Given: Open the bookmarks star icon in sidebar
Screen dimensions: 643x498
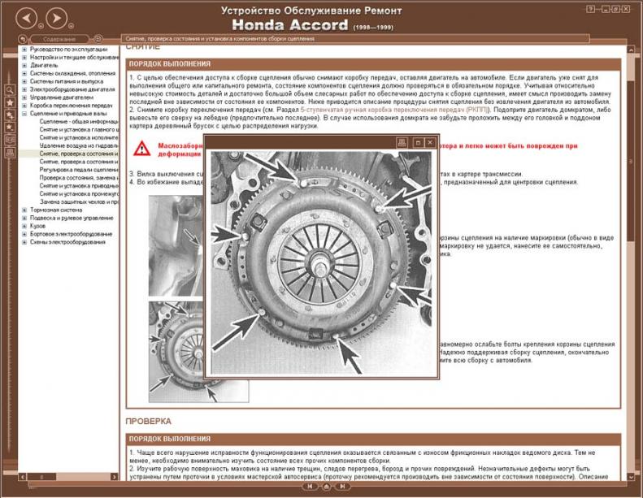Looking at the screenshot, I should pos(10,102).
